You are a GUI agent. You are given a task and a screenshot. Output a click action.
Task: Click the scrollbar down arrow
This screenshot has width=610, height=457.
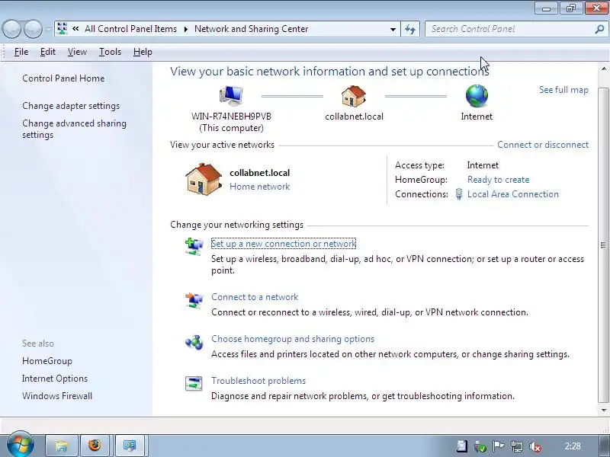(x=603, y=410)
